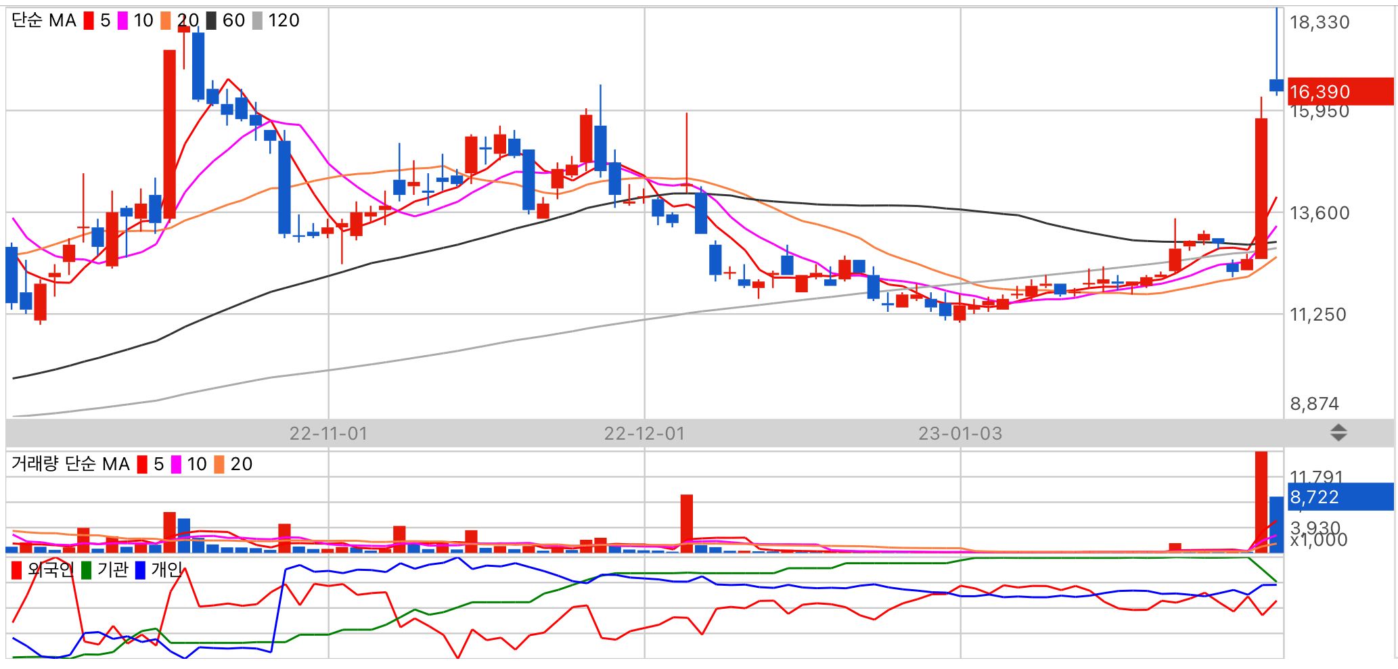Click the green 기관 legend swatch
Screen dimensions: 1398x669
[86, 570]
